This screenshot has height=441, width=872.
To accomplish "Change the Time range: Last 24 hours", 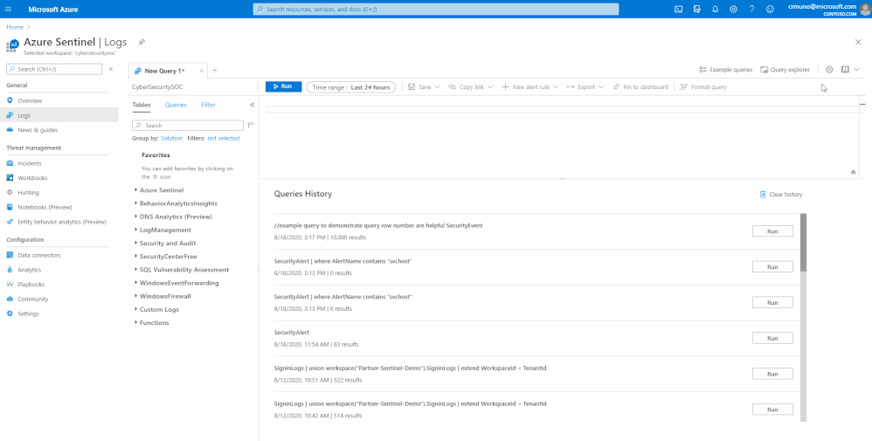I will click(351, 87).
